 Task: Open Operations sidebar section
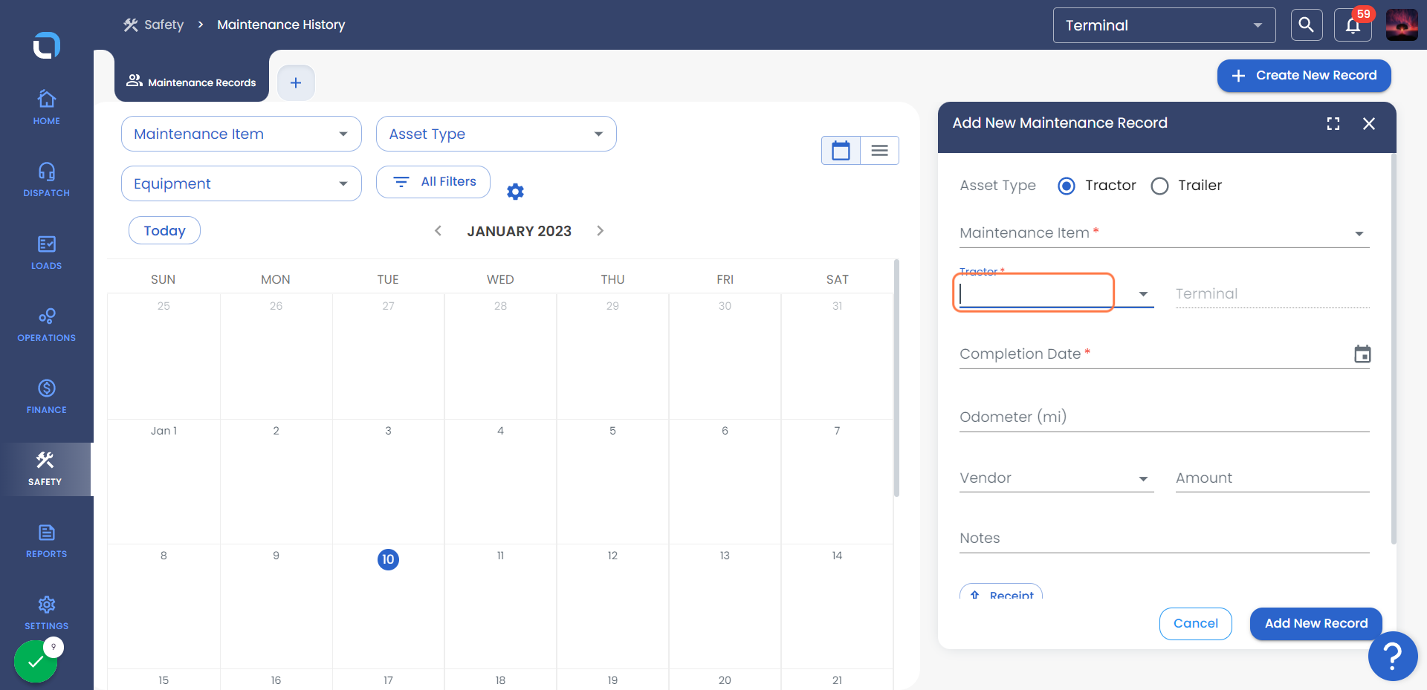[46, 325]
